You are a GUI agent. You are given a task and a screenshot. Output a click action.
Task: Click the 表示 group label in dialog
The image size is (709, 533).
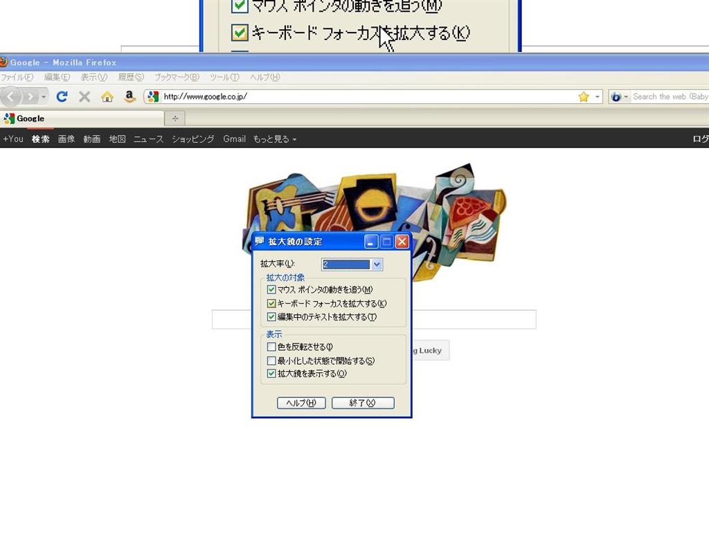point(274,334)
